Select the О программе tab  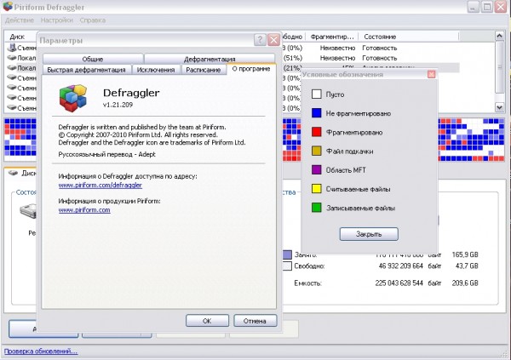tap(251, 69)
